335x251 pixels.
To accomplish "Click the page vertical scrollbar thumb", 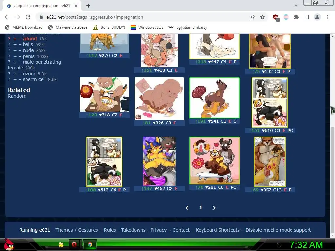I will [x=333, y=179].
